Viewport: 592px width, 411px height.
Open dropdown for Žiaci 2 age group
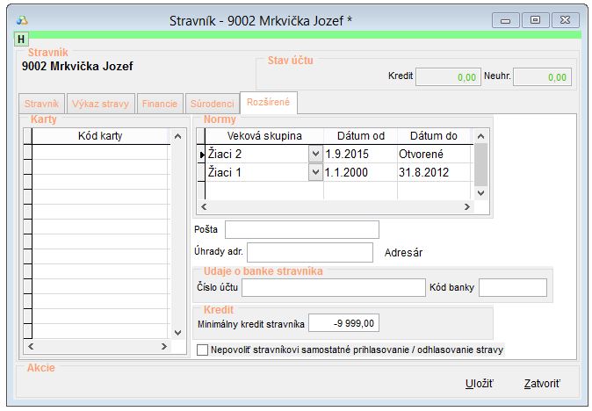[315, 154]
